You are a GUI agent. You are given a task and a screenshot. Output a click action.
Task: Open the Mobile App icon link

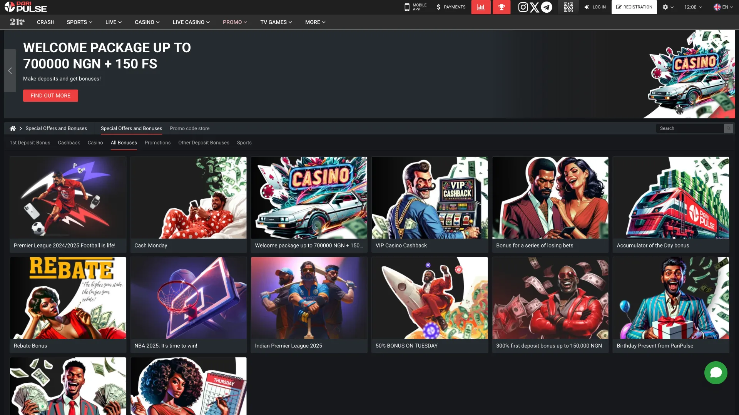pos(415,7)
